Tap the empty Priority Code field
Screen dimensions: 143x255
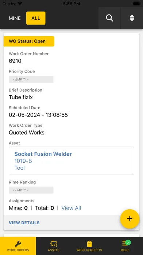(x=31, y=80)
